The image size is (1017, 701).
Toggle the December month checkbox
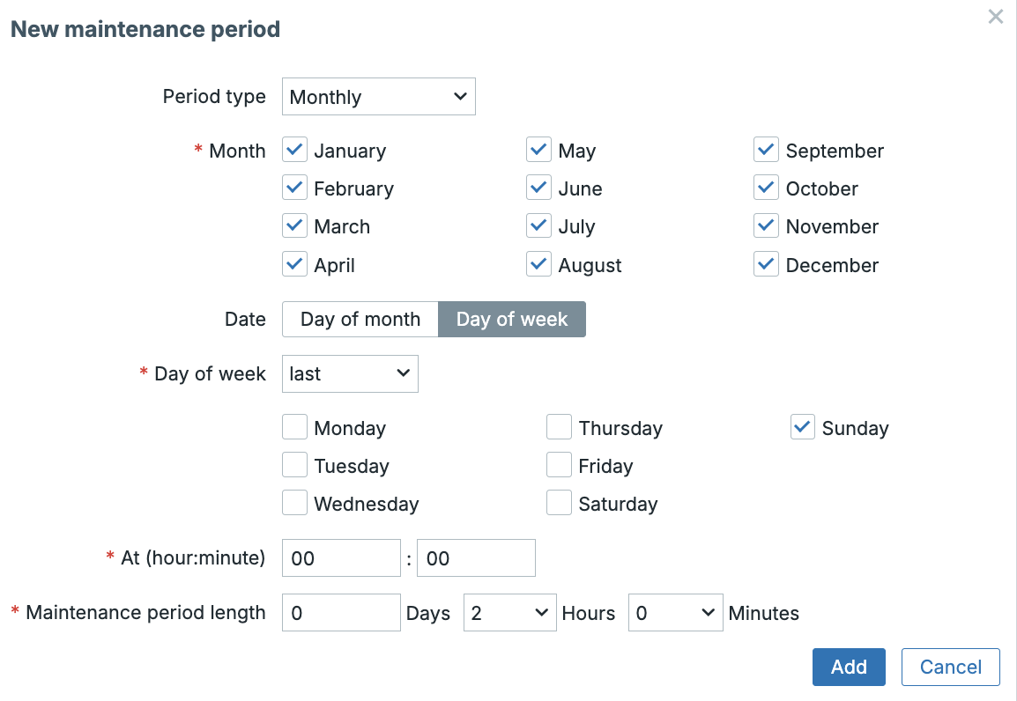(x=766, y=264)
